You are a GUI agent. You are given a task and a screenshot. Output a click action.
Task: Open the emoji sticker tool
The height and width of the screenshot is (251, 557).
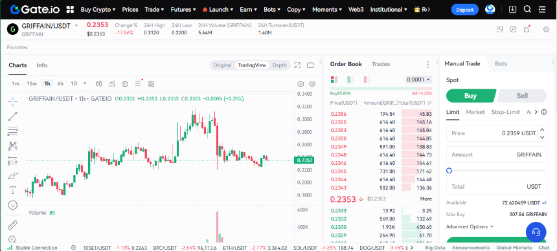(13, 205)
